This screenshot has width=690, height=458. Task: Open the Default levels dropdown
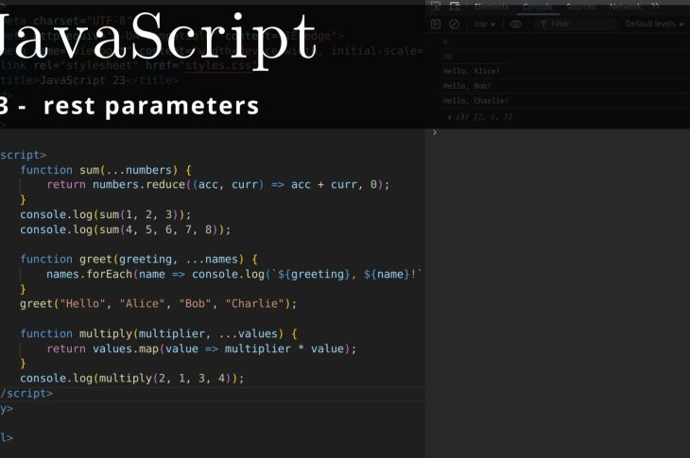[655, 24]
